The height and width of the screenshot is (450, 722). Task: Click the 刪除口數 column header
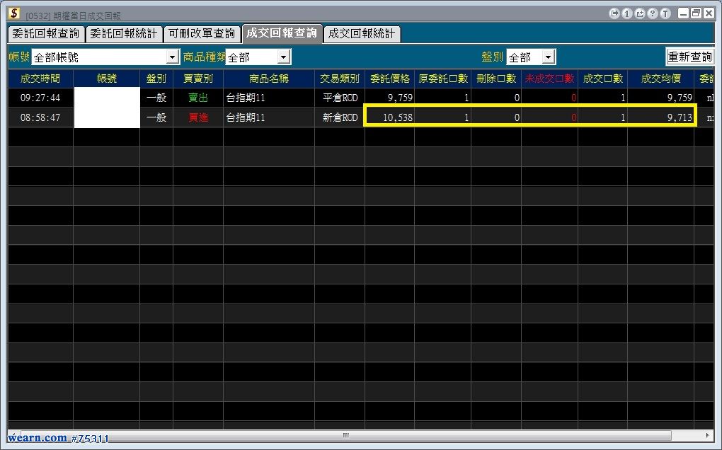[496, 79]
